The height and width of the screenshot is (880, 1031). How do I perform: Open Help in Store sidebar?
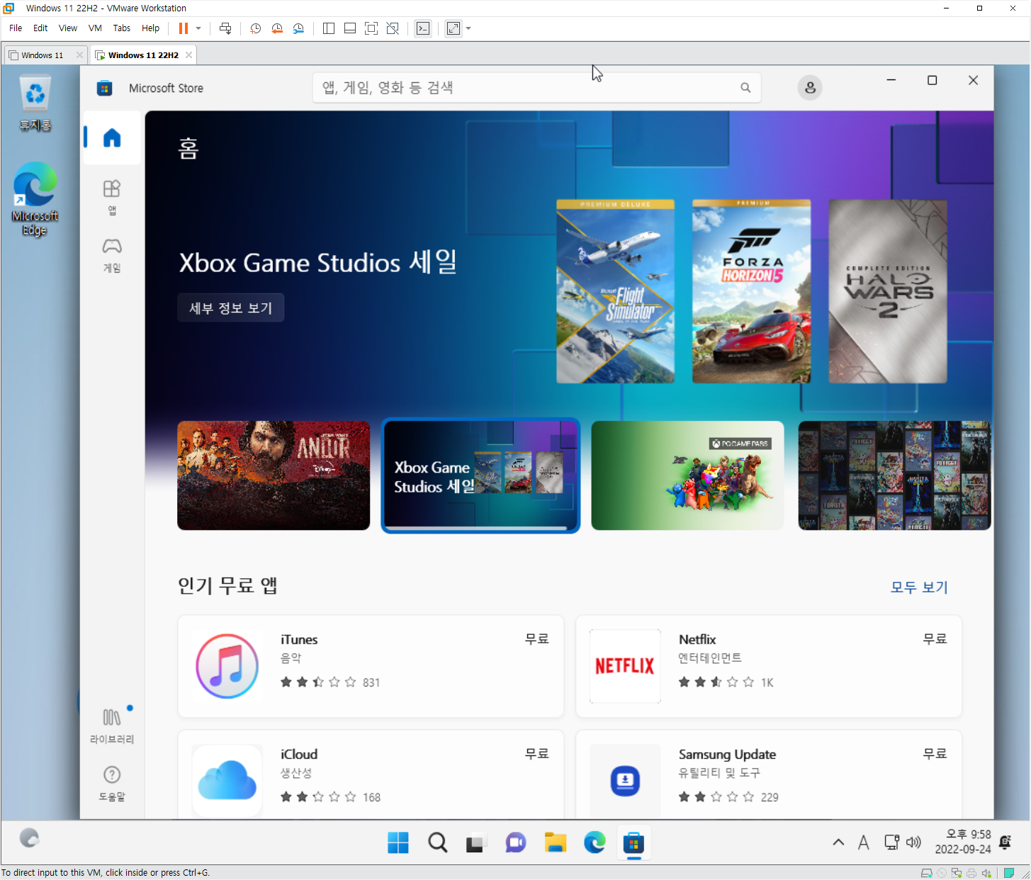click(112, 784)
